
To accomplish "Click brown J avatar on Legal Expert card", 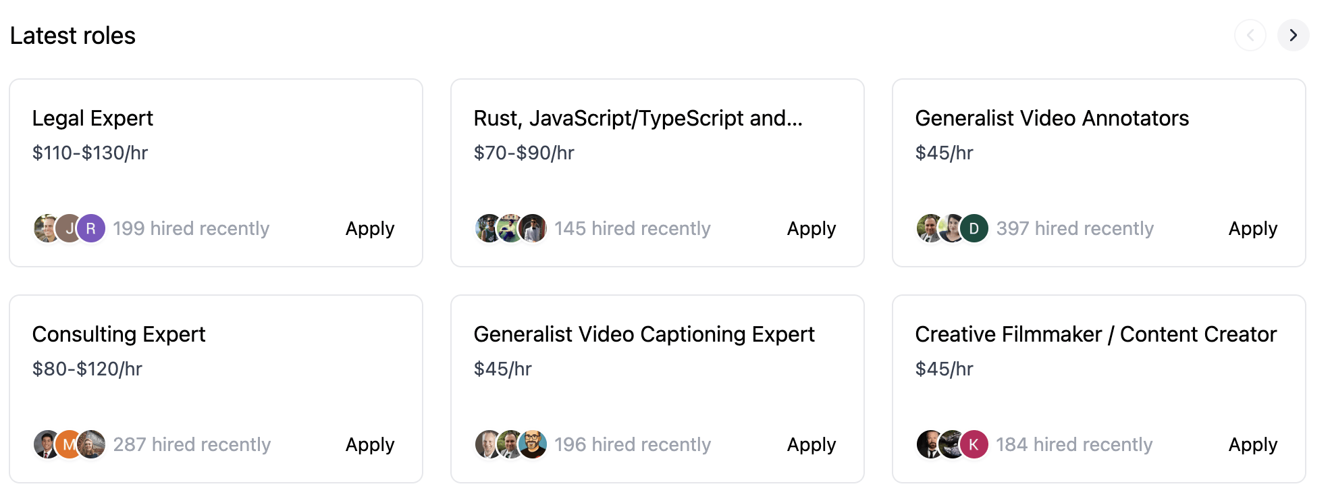I will pyautogui.click(x=69, y=228).
